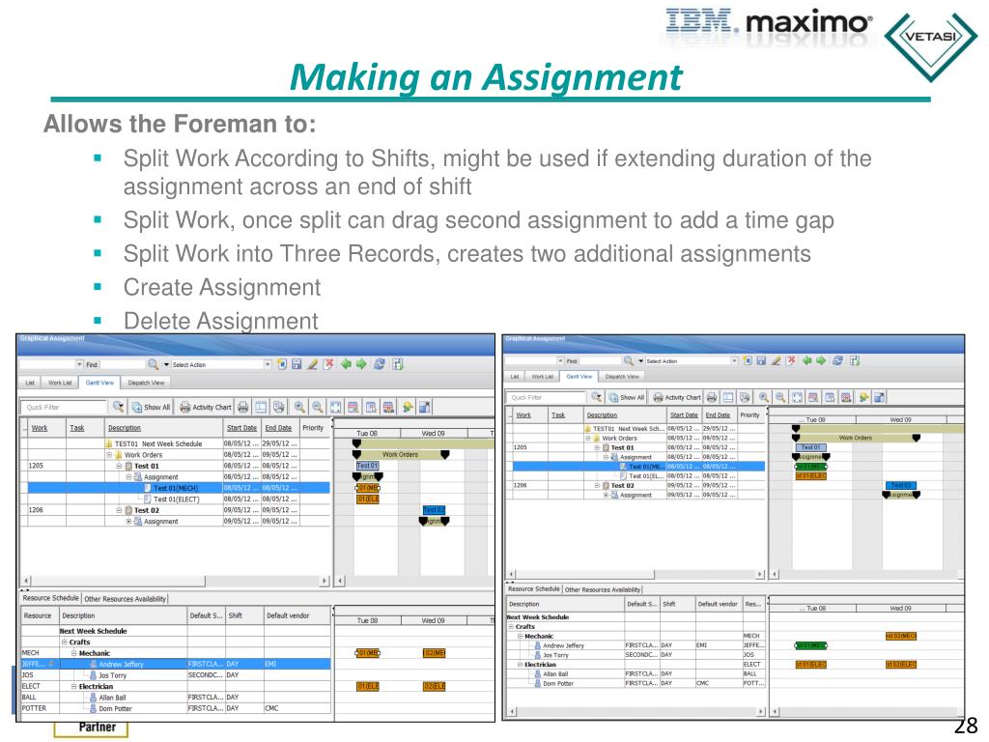
Task: Sort by Start Date column header in left window
Action: click(x=241, y=428)
